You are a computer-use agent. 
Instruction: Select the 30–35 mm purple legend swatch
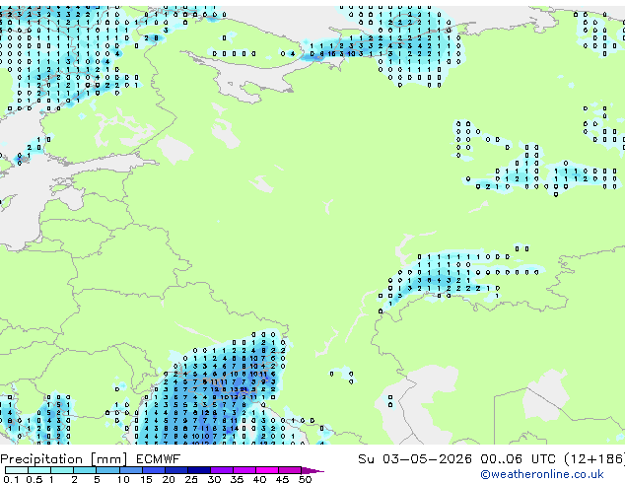click(222, 470)
